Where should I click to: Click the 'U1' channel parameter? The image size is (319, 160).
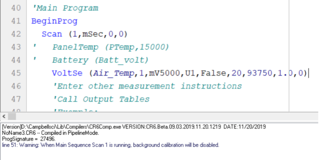190,73
